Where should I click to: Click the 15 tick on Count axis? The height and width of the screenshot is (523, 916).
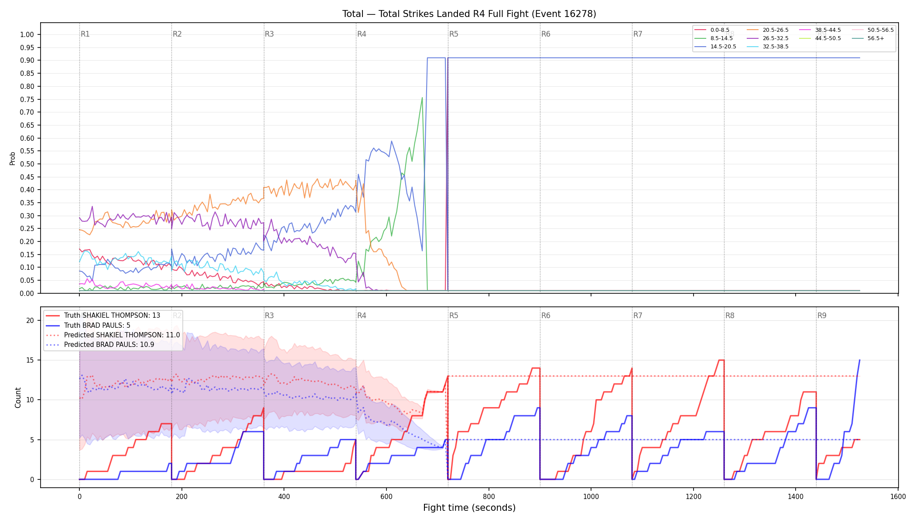click(x=30, y=360)
